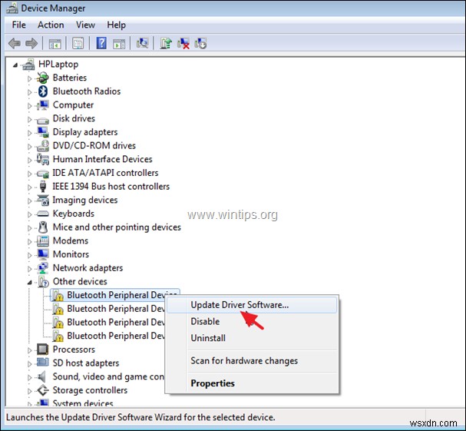Click the Display adapters icon
The height and width of the screenshot is (431, 466).
43,132
